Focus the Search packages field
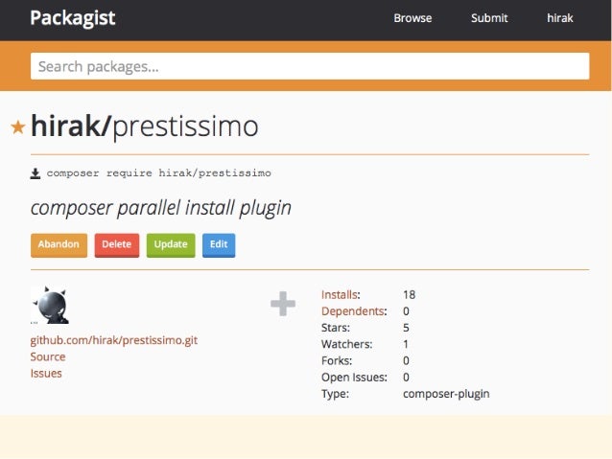612x459 pixels. tap(310, 66)
